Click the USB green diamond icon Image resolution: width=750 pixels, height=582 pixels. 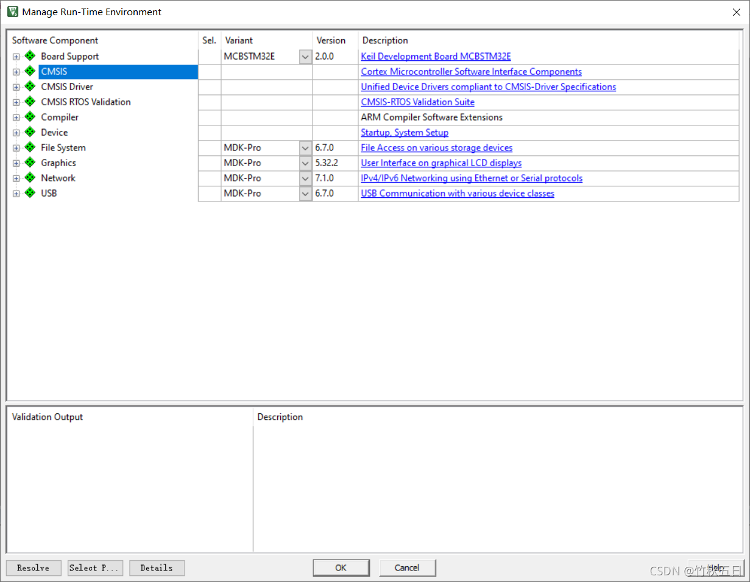30,193
